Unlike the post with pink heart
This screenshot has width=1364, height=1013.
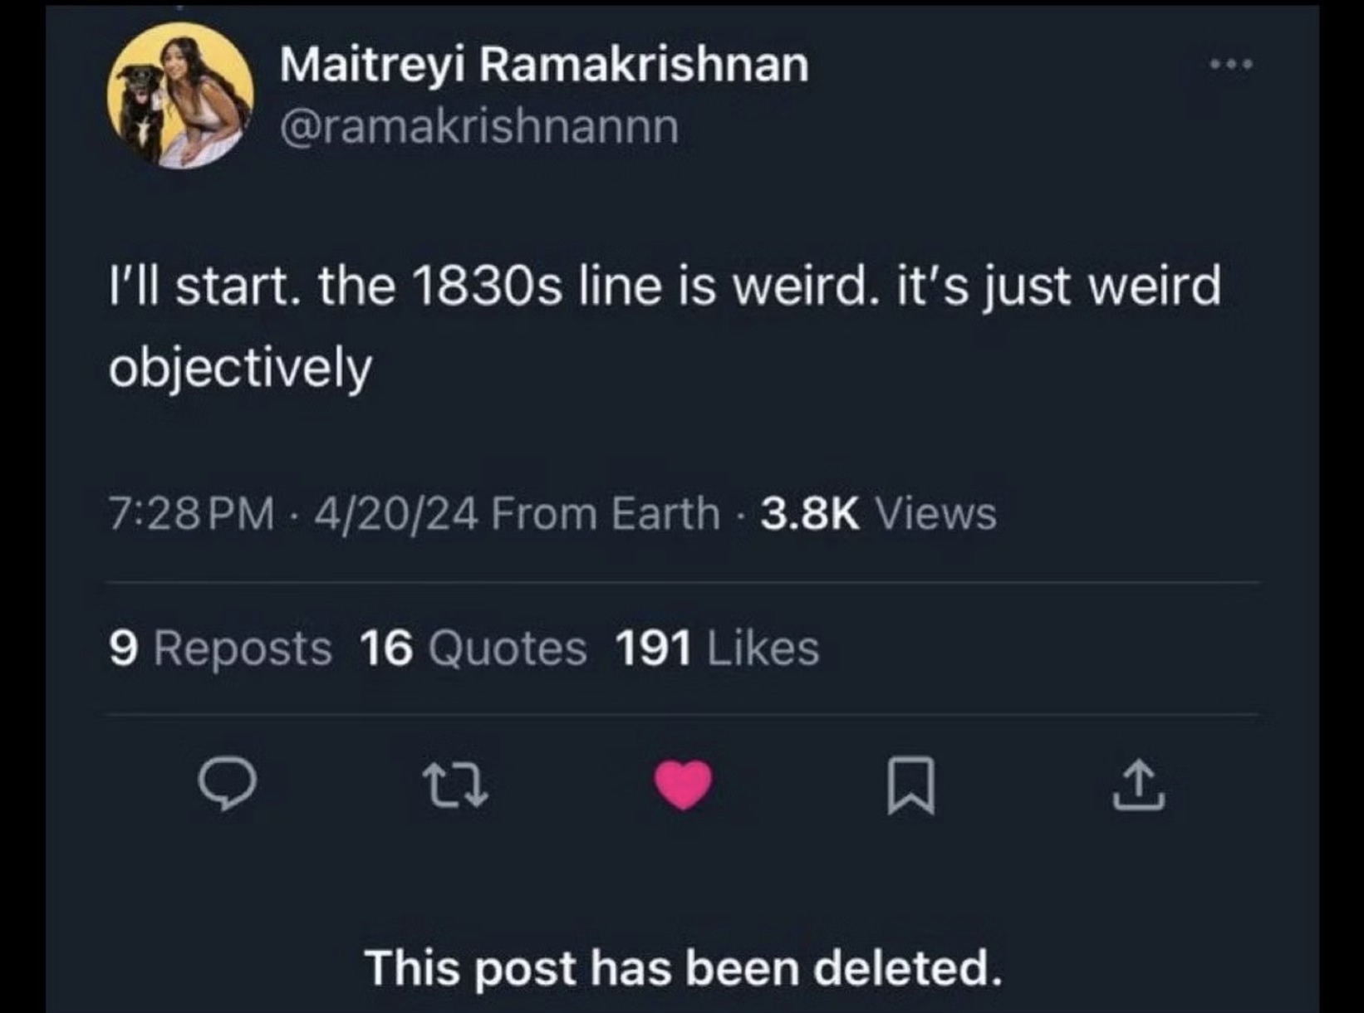pos(683,785)
